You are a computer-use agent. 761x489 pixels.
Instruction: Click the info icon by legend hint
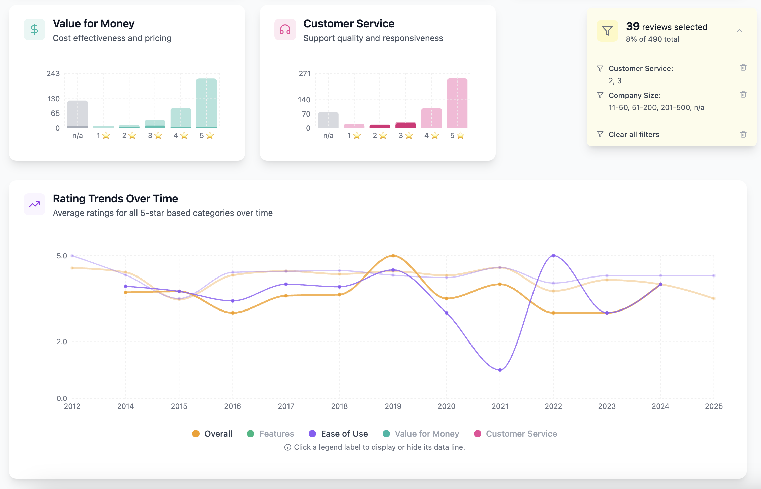click(287, 447)
